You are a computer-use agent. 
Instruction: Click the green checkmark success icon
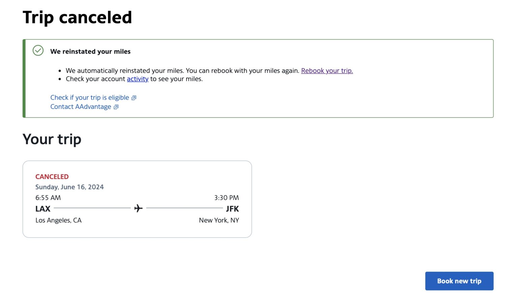click(x=38, y=51)
